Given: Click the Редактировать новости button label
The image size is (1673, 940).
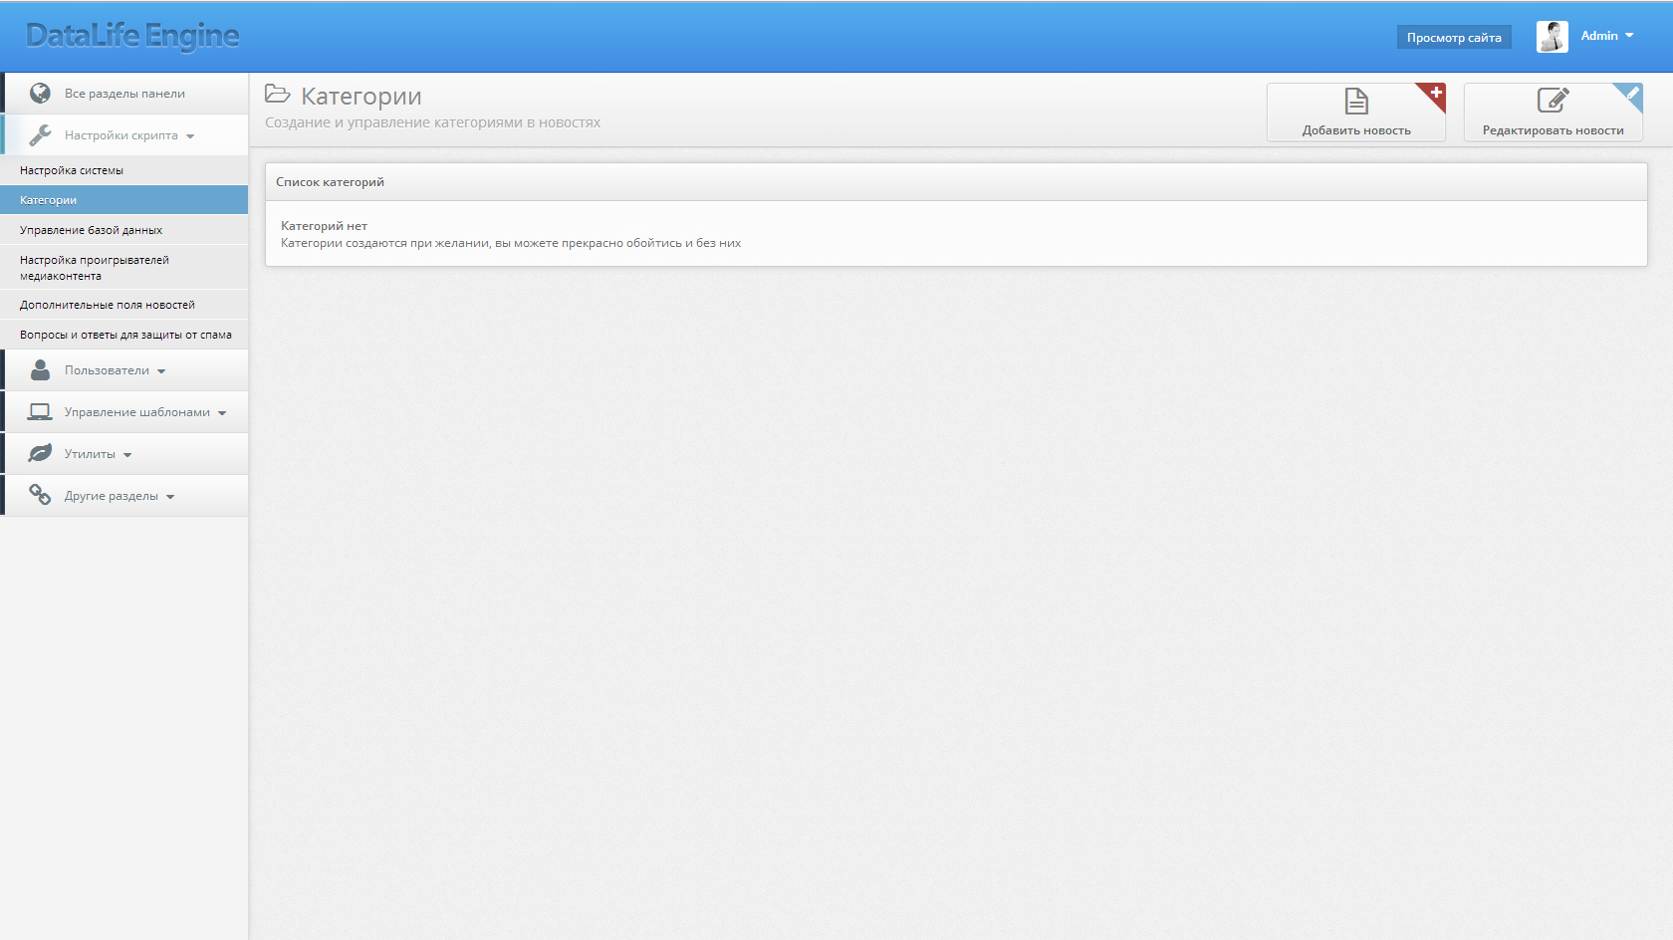Looking at the screenshot, I should point(1553,130).
